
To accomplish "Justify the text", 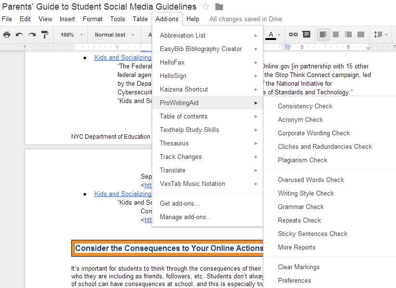I will pyautogui.click(x=361, y=35).
